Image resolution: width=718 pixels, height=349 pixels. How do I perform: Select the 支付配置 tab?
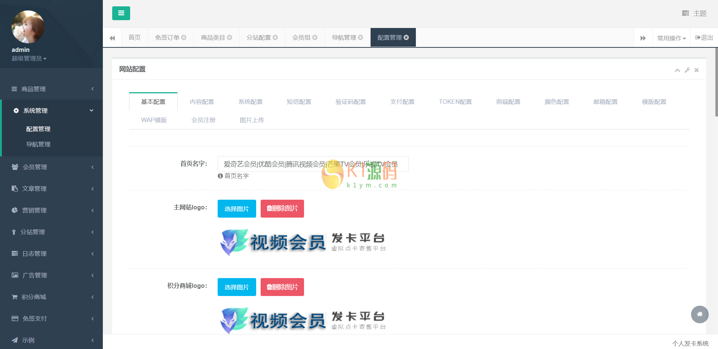(x=402, y=102)
